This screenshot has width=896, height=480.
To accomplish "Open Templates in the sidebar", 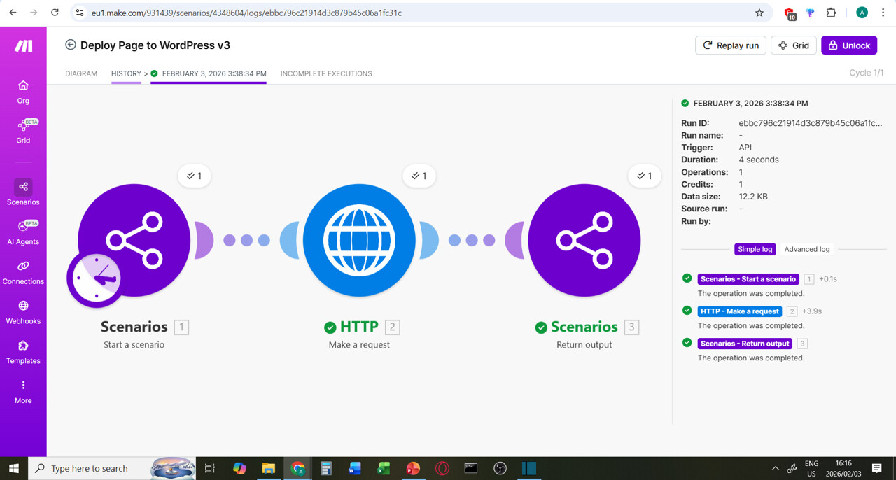I will (23, 352).
